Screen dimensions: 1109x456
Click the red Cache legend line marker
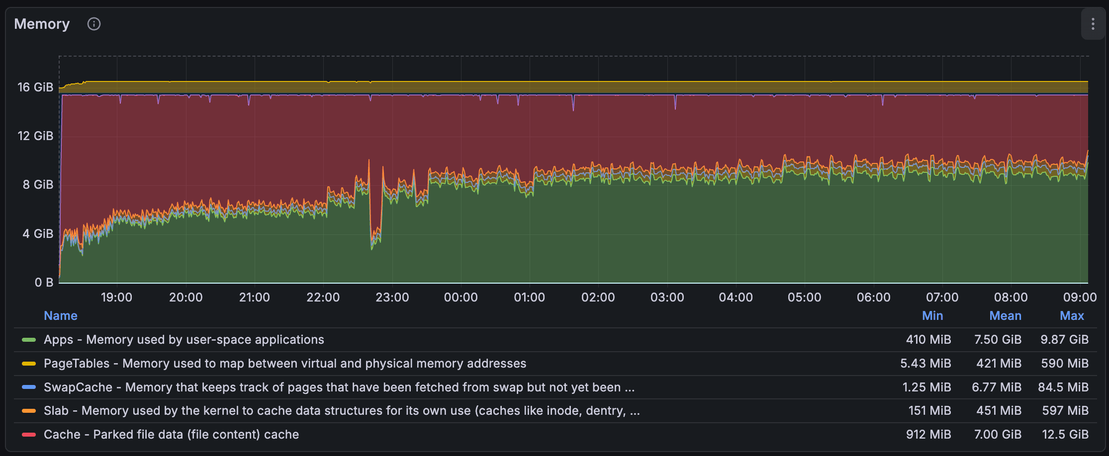[x=29, y=434]
